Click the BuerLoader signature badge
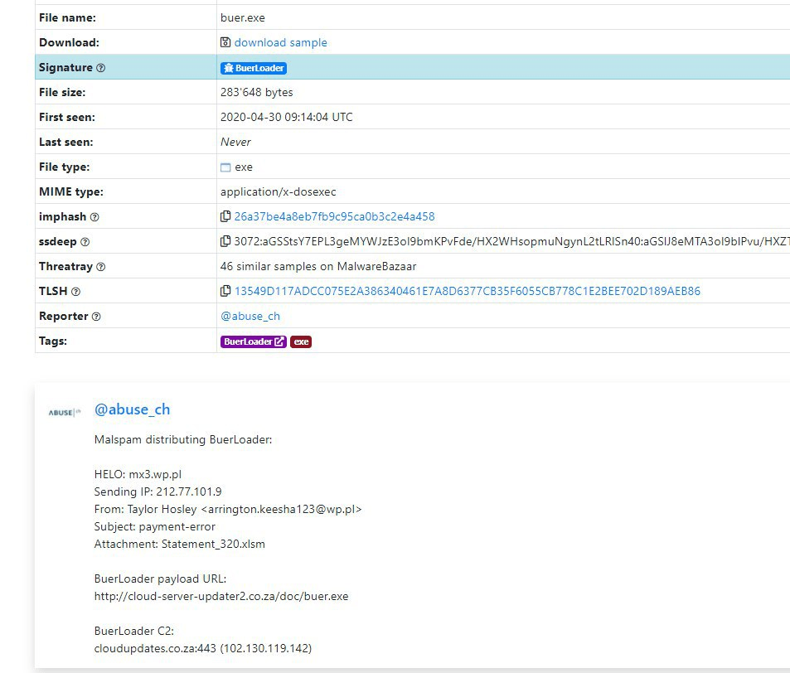Image resolution: width=790 pixels, height=673 pixels. pos(254,68)
